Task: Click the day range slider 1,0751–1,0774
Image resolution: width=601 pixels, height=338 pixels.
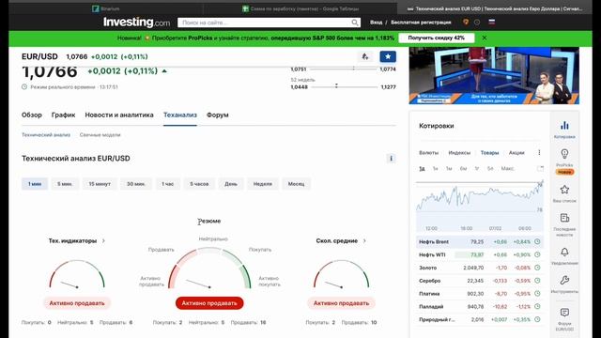Action: [344, 69]
